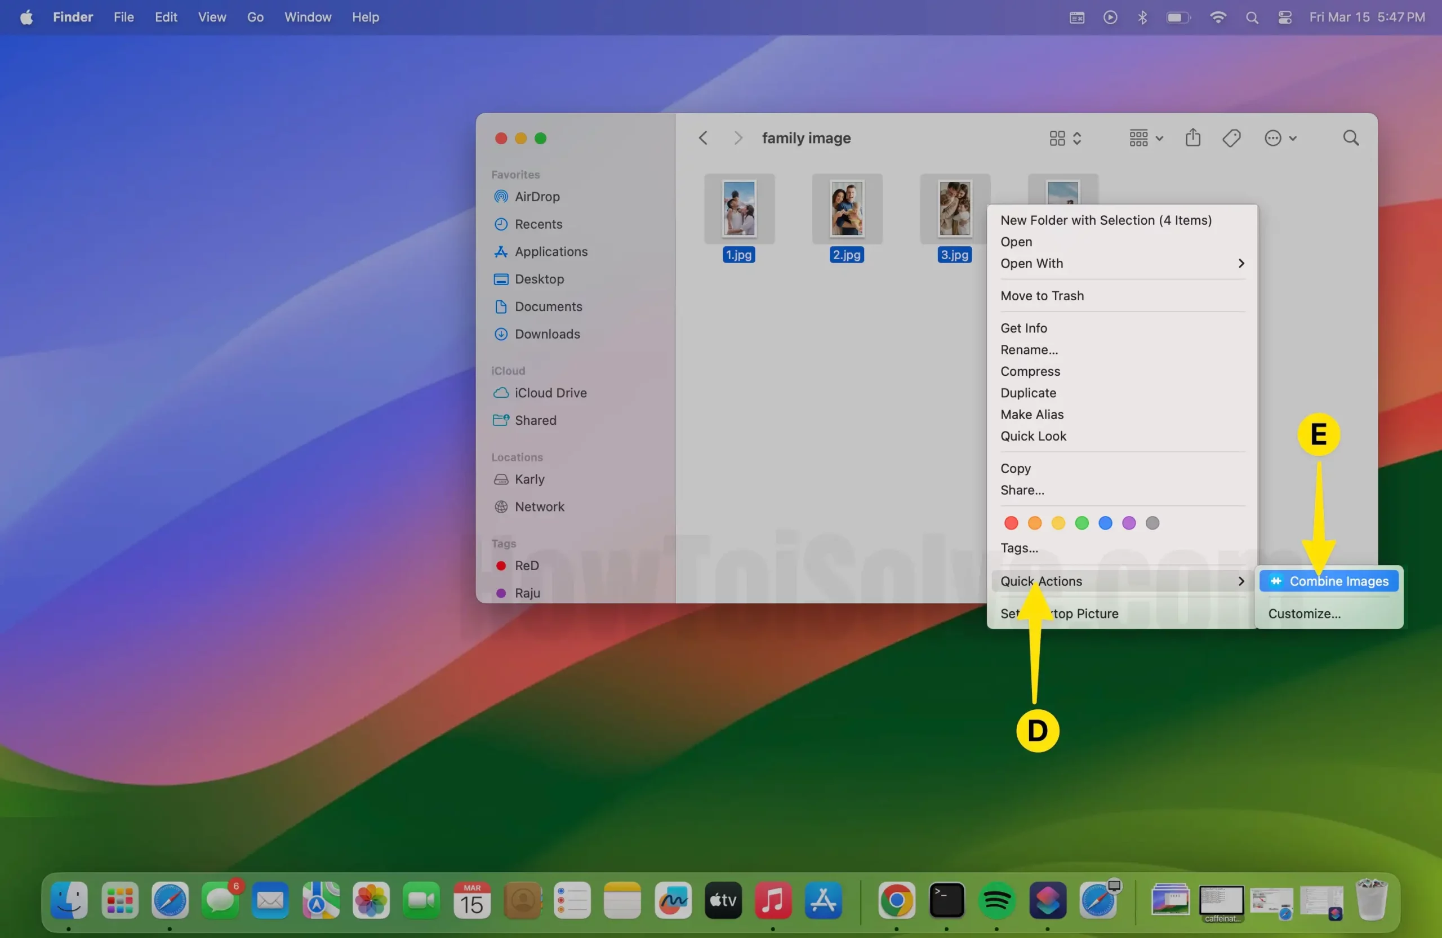Open Spotlight search in menu bar
This screenshot has height=938, width=1442.
[1252, 17]
